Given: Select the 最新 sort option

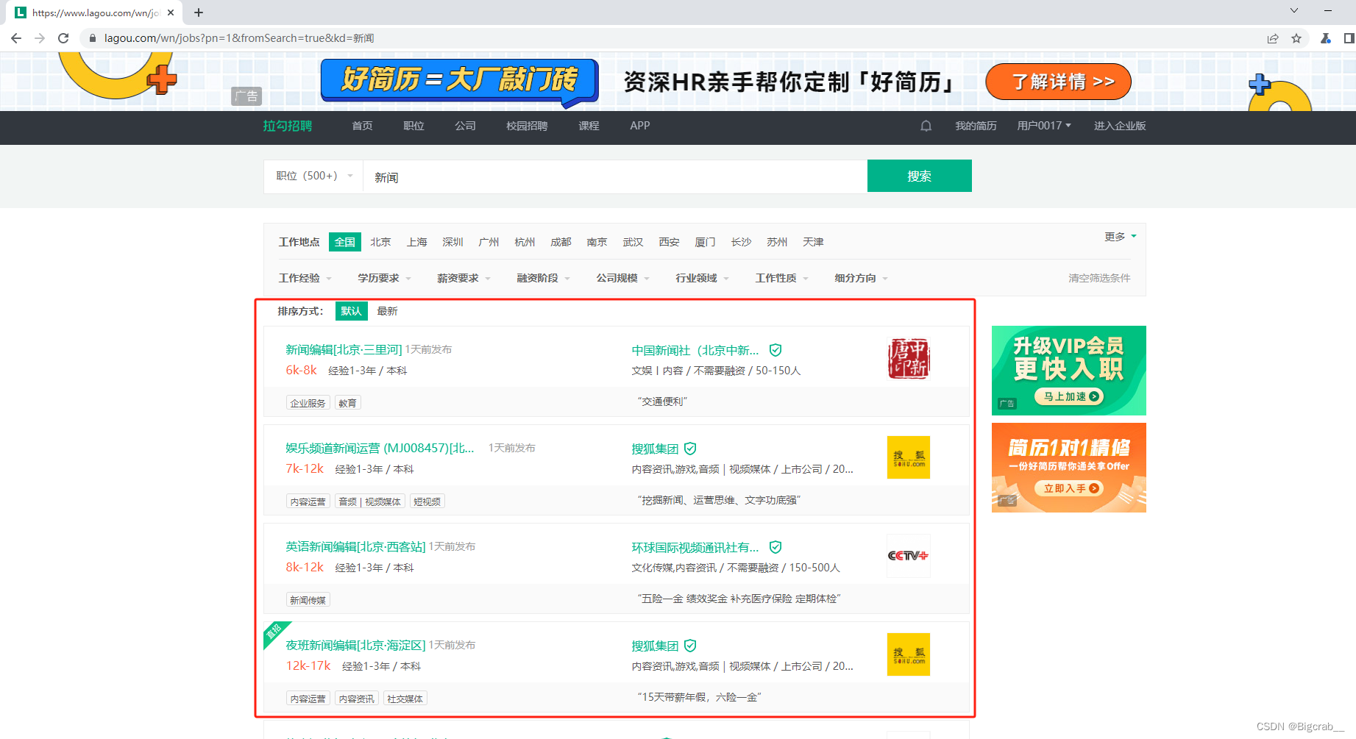Looking at the screenshot, I should click(388, 310).
